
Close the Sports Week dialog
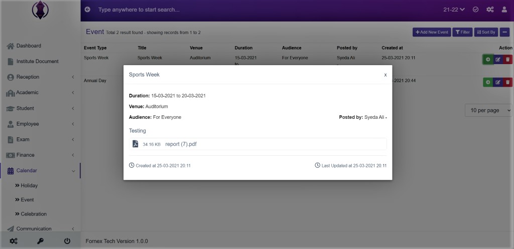point(385,75)
